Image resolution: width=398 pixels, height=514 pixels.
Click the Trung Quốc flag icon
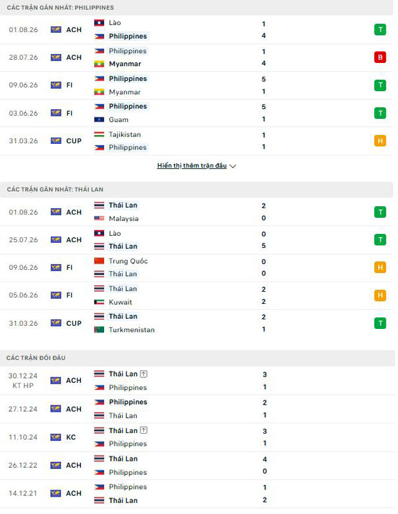point(99,261)
